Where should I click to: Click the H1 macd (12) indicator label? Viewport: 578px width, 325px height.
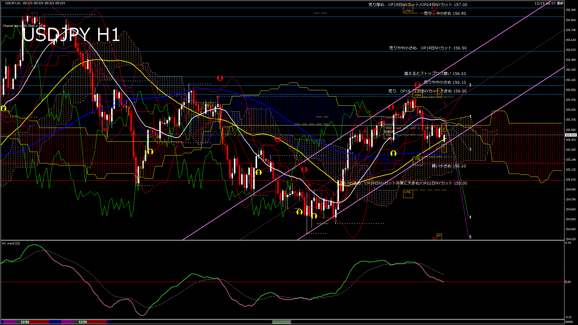11,243
